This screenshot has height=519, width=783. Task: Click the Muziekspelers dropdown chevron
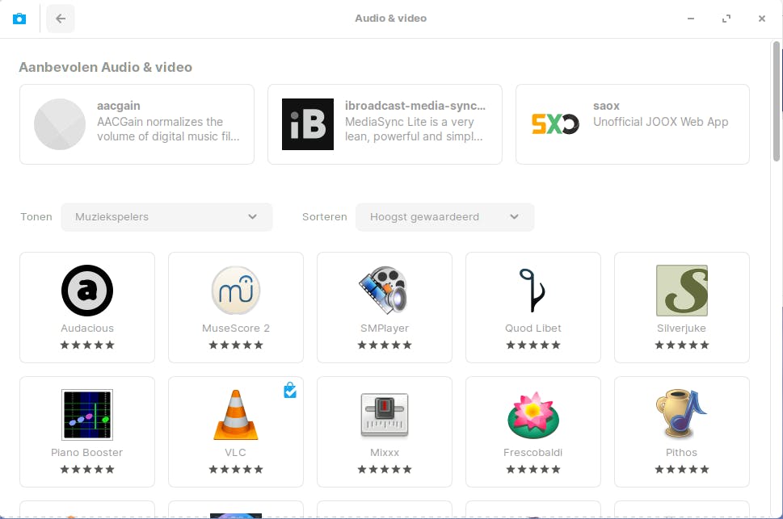click(253, 216)
